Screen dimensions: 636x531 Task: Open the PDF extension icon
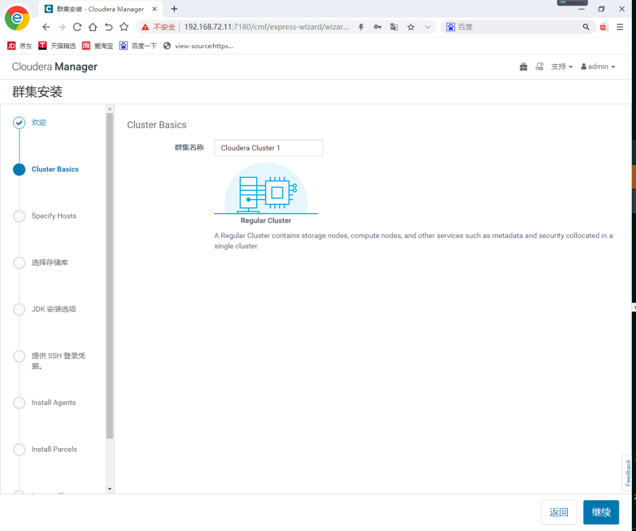604,27
